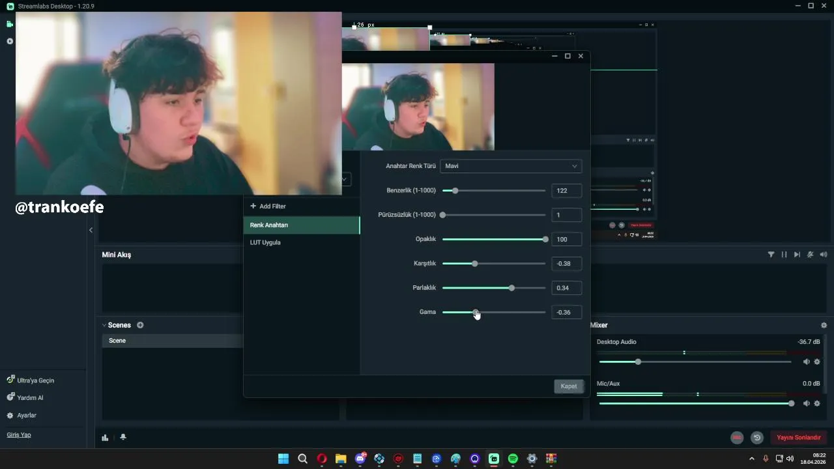Viewport: 834px width, 469px height.
Task: Open Discord from taskbar
Action: pos(360,459)
